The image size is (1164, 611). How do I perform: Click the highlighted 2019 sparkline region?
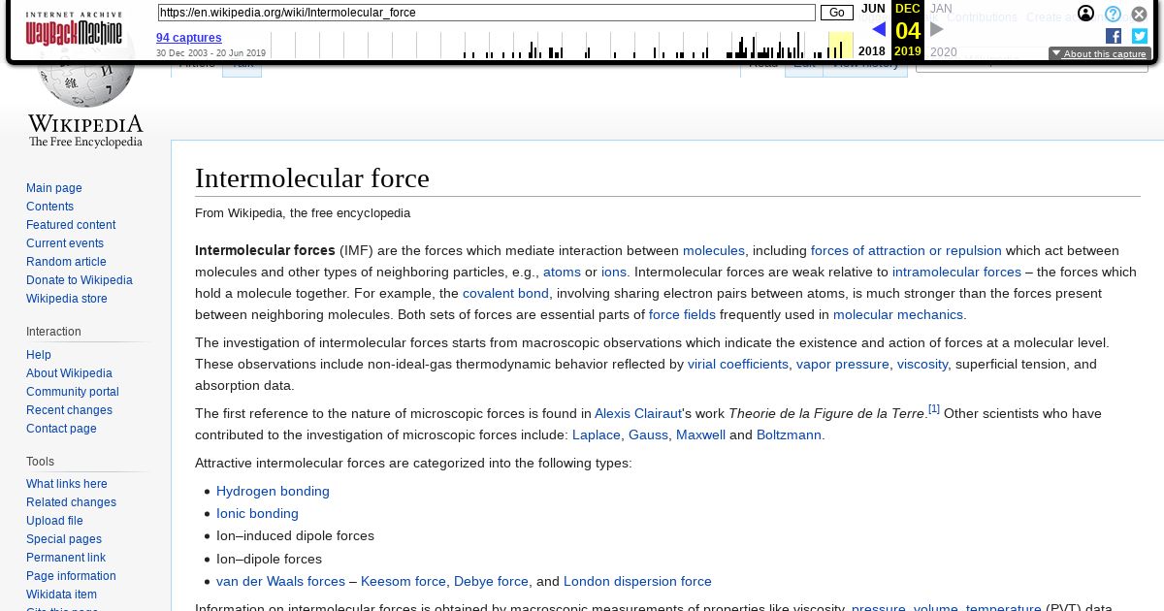(x=840, y=45)
